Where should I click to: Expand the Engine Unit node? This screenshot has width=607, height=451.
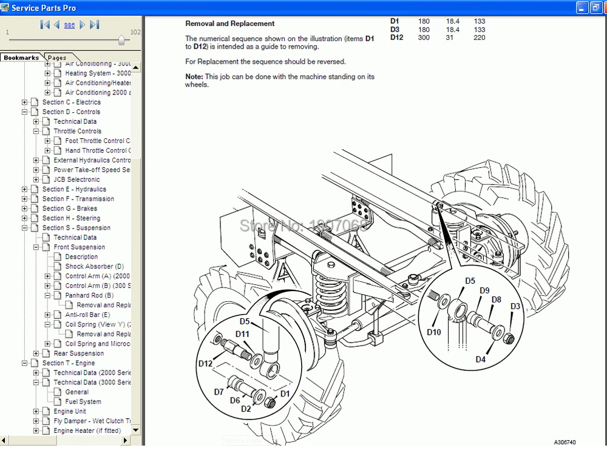(36, 412)
